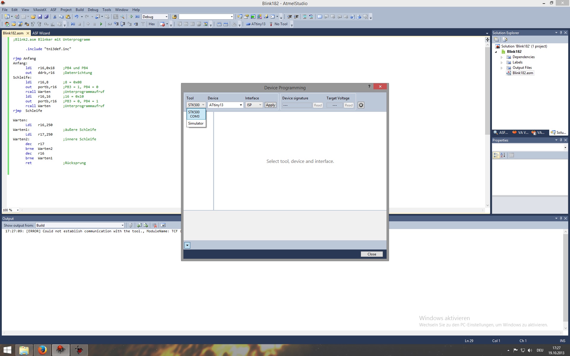Click the Close button in dialog

[372, 254]
